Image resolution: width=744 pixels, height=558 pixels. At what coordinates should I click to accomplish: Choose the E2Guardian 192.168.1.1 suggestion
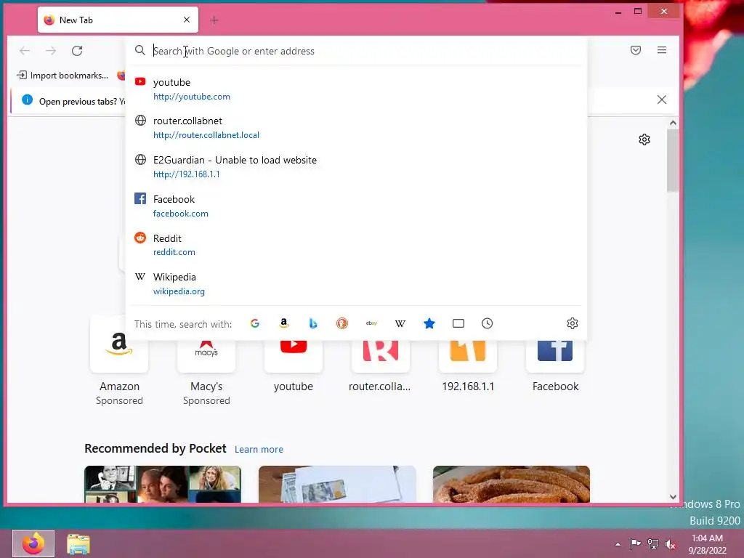356,167
